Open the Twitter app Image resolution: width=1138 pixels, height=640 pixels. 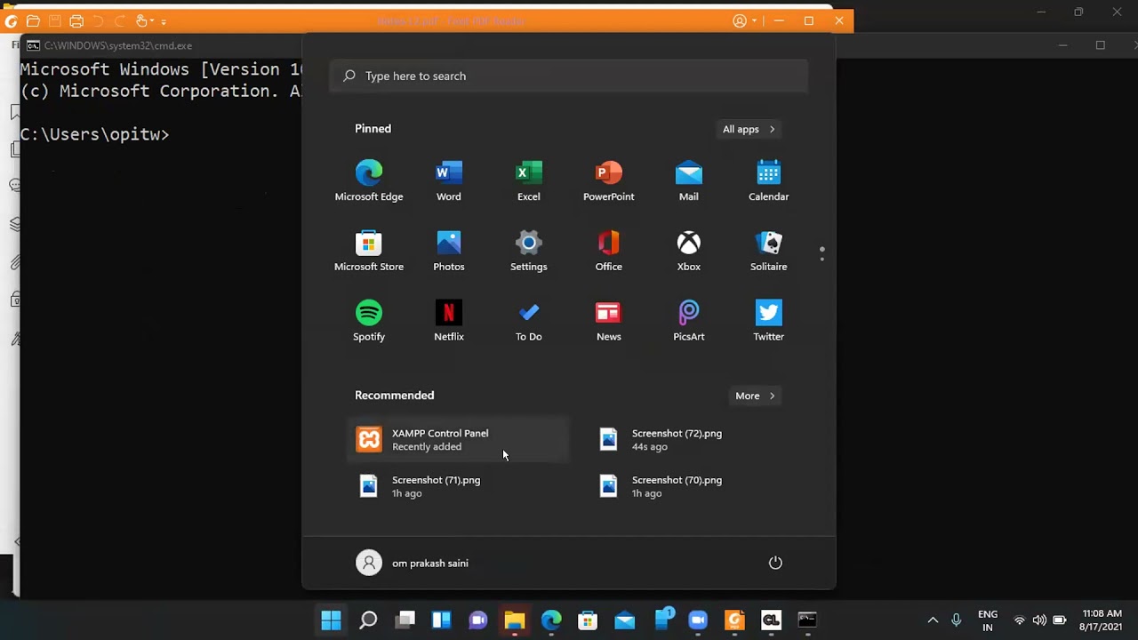pyautogui.click(x=769, y=321)
